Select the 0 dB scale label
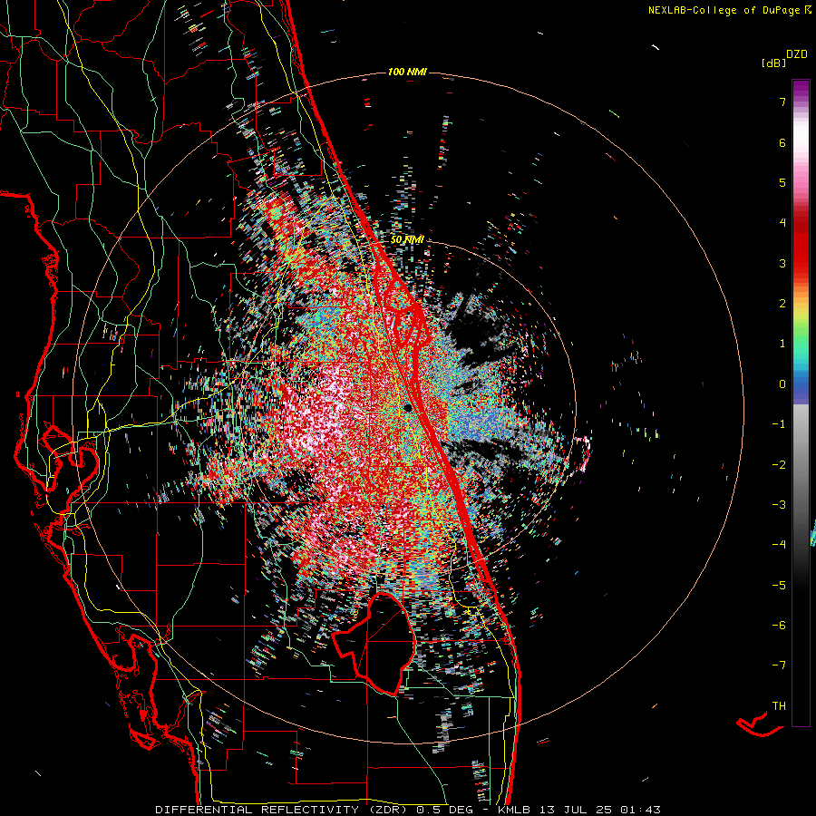 tap(782, 384)
